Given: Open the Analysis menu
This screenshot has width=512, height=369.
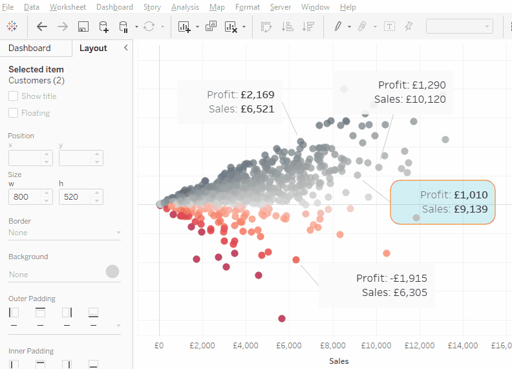Looking at the screenshot, I should [x=185, y=7].
